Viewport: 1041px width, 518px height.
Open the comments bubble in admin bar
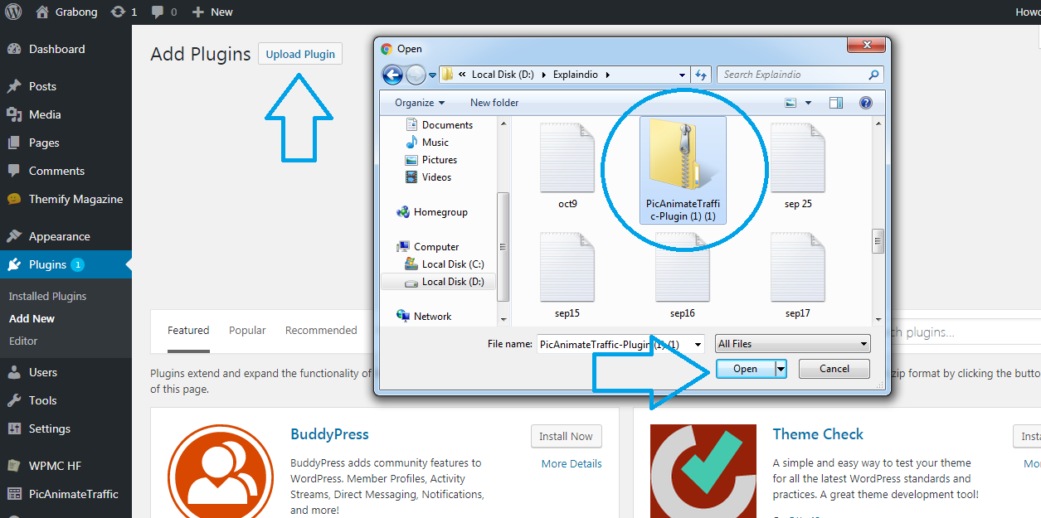point(163,12)
